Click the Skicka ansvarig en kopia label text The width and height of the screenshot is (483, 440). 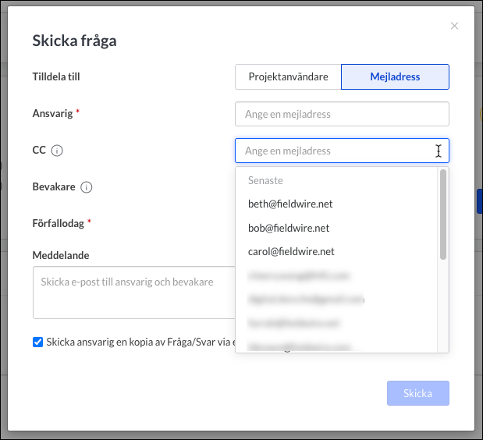141,342
